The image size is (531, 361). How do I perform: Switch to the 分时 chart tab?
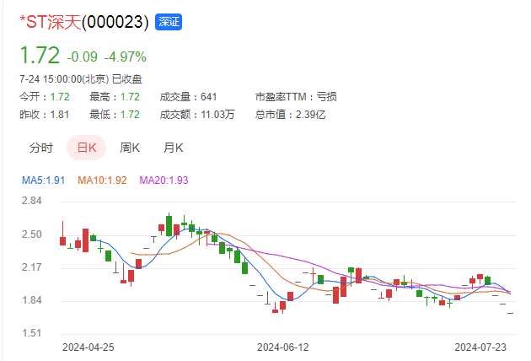[x=41, y=148]
